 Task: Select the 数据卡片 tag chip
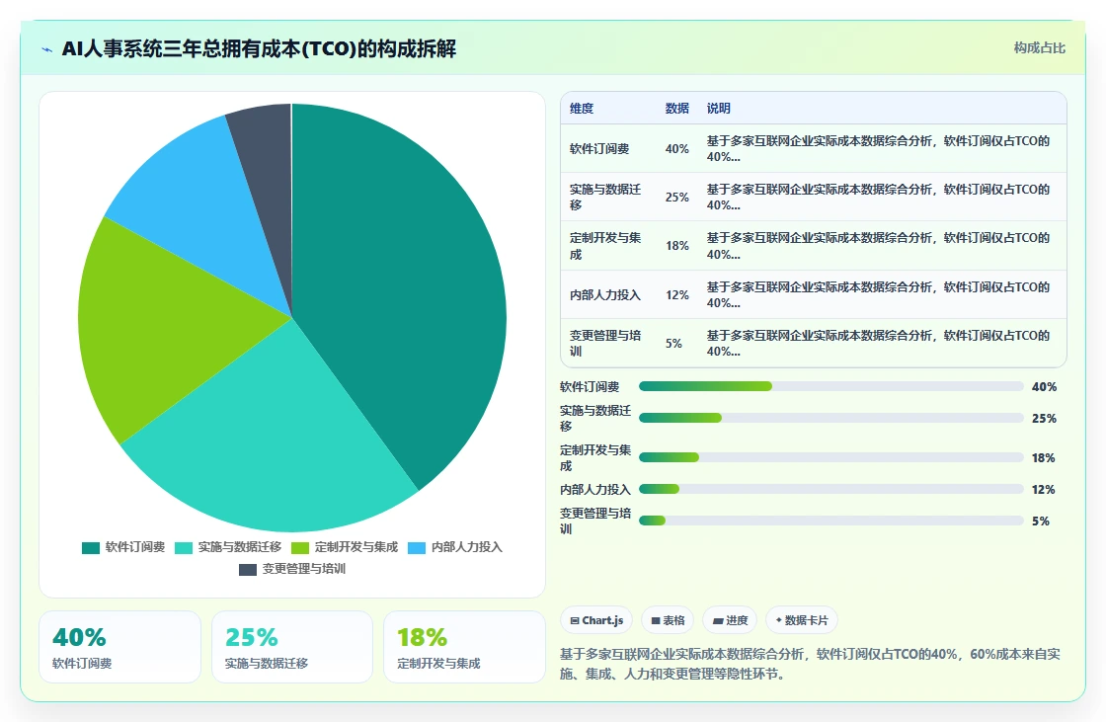[803, 620]
